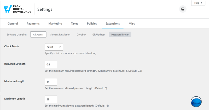
Task: Open the Marketing tab
Action: coord(55,24)
